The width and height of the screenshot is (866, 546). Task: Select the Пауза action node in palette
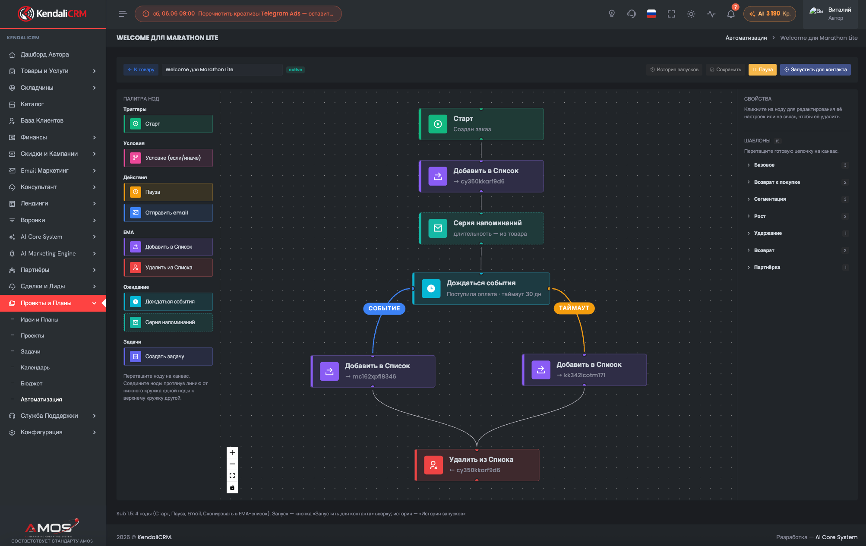pos(168,192)
